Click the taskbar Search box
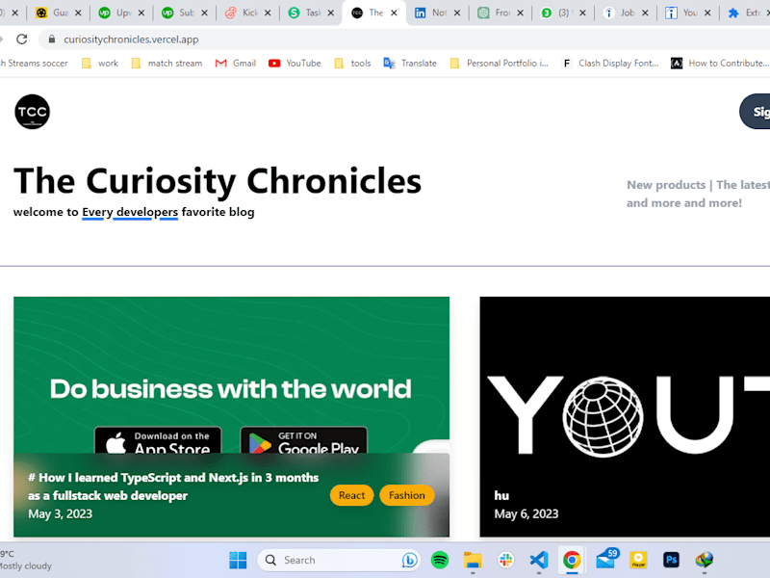The width and height of the screenshot is (770, 578). point(339,561)
